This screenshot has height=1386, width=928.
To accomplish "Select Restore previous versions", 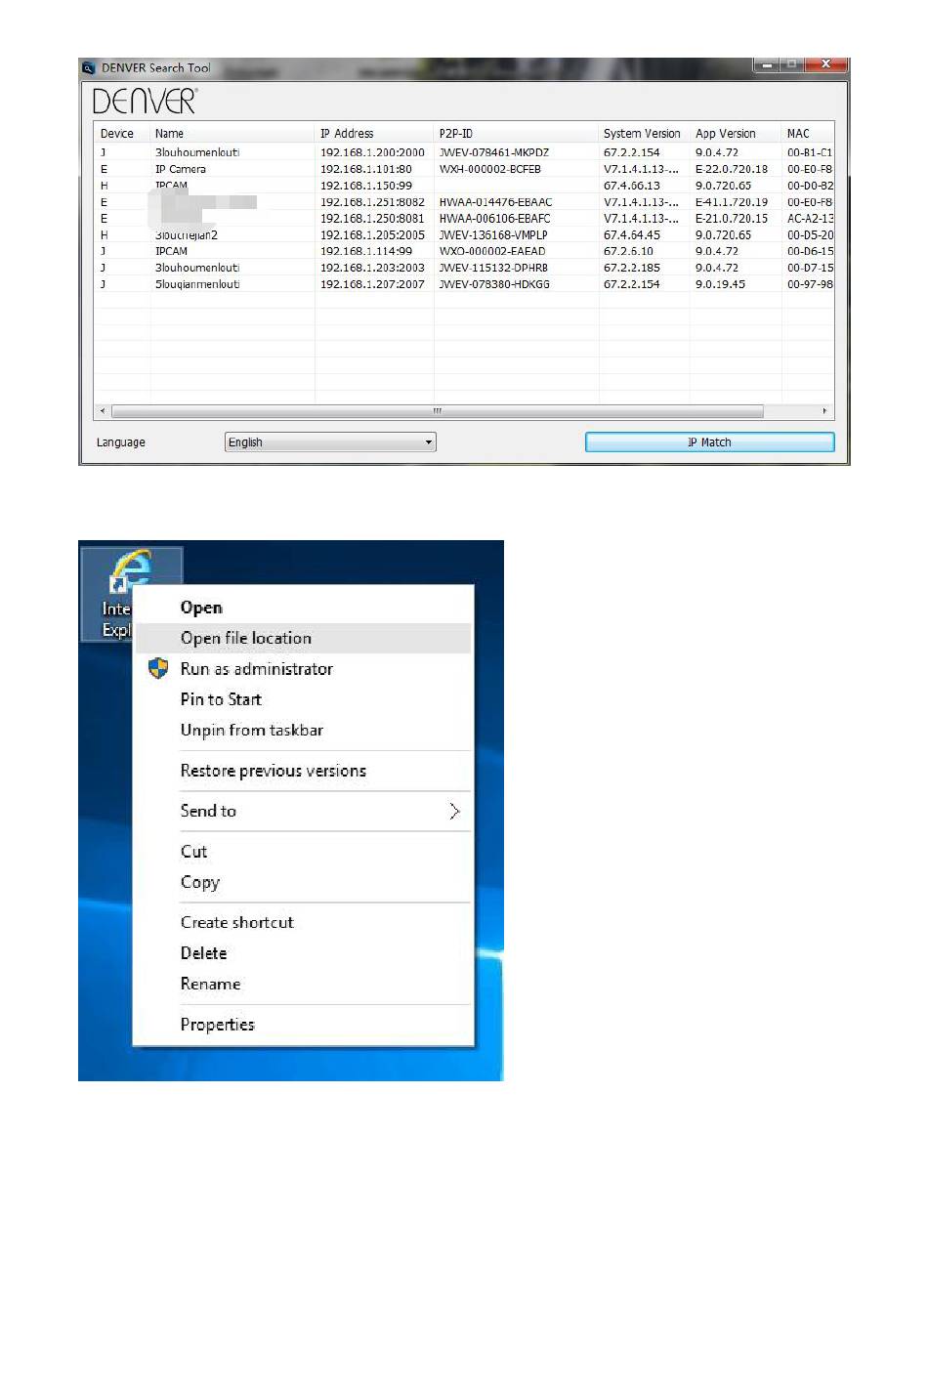I will click(x=274, y=771).
